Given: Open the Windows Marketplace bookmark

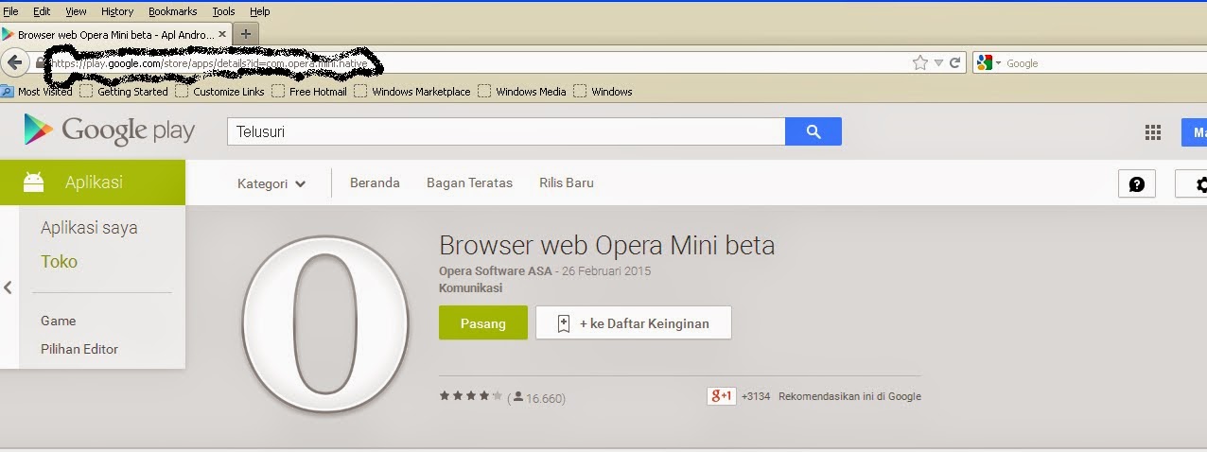Looking at the screenshot, I should 412,92.
